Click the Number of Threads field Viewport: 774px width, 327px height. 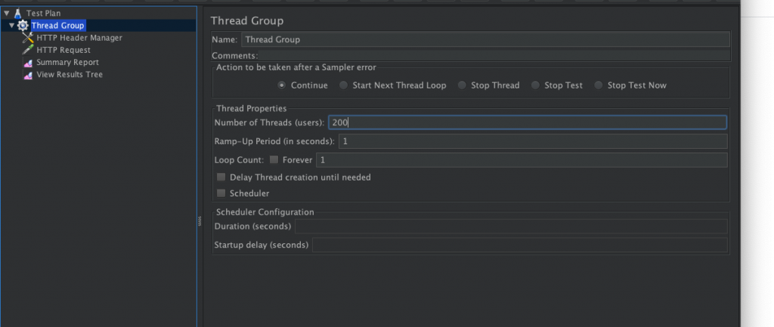pos(527,122)
